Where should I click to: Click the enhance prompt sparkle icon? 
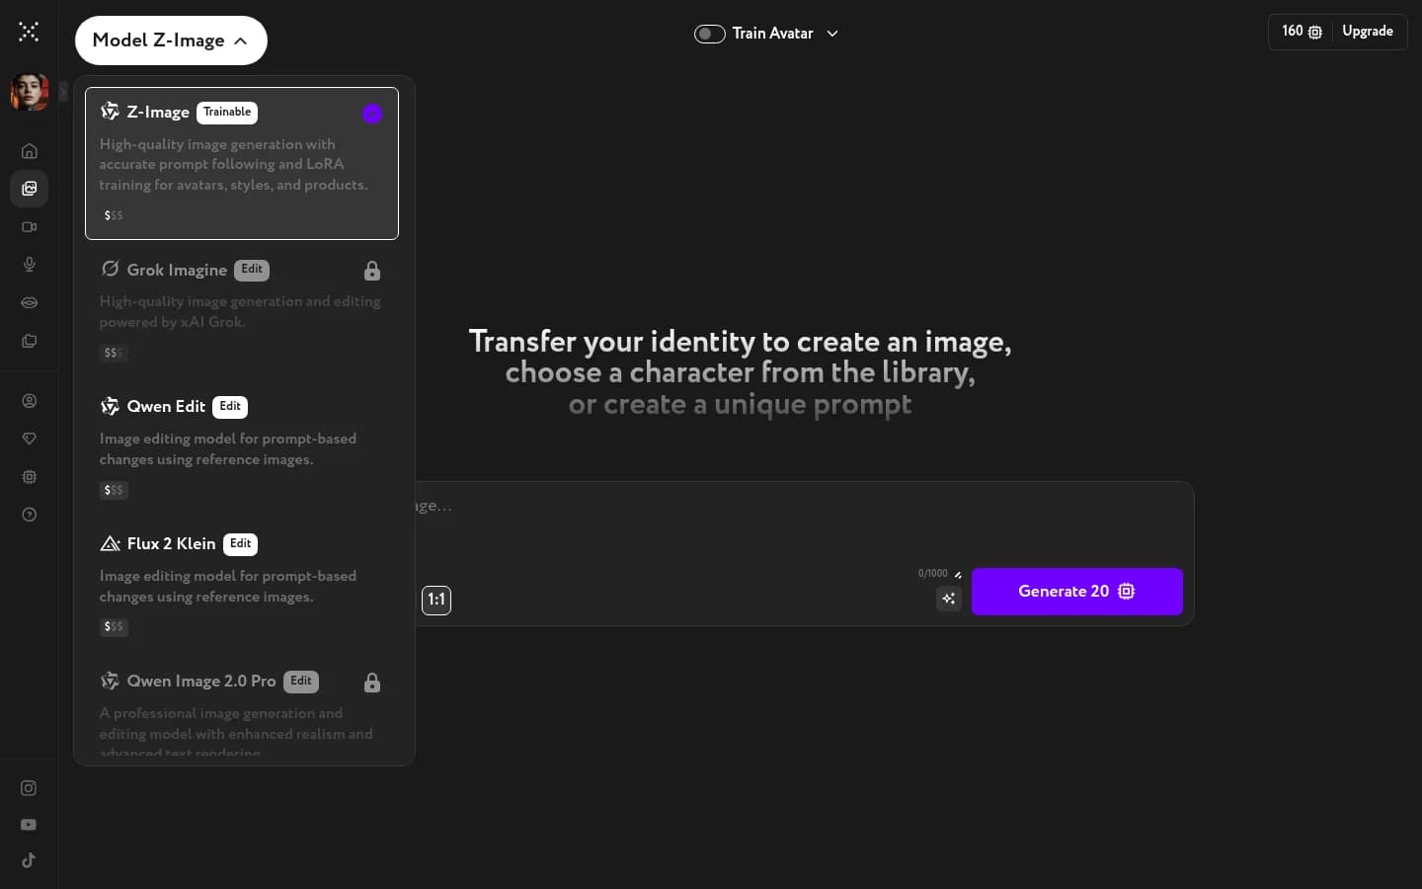(948, 599)
